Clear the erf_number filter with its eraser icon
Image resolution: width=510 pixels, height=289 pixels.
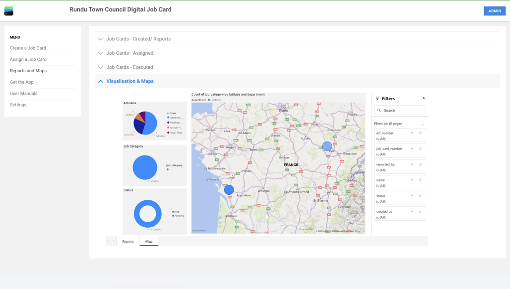(x=420, y=133)
